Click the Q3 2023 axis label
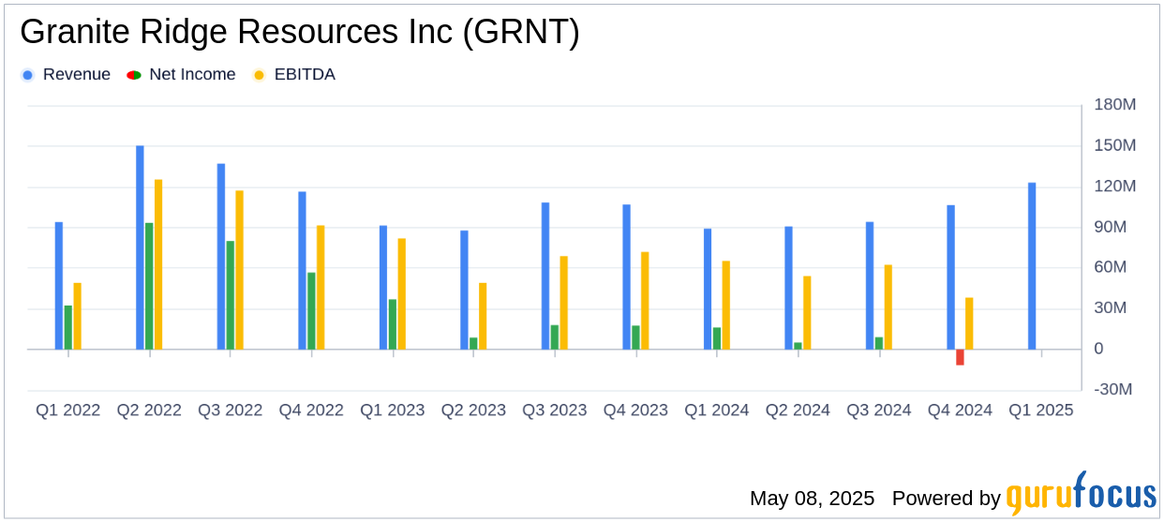 [555, 410]
